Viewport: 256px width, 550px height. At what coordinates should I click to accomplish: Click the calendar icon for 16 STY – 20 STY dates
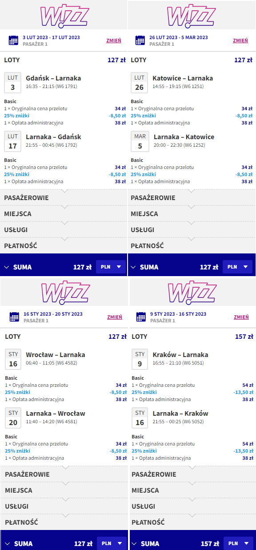tap(15, 317)
